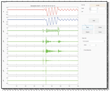Click the panel divider handle beside plots
This screenshot has width=110, height=91.
pyautogui.click(x=80, y=49)
